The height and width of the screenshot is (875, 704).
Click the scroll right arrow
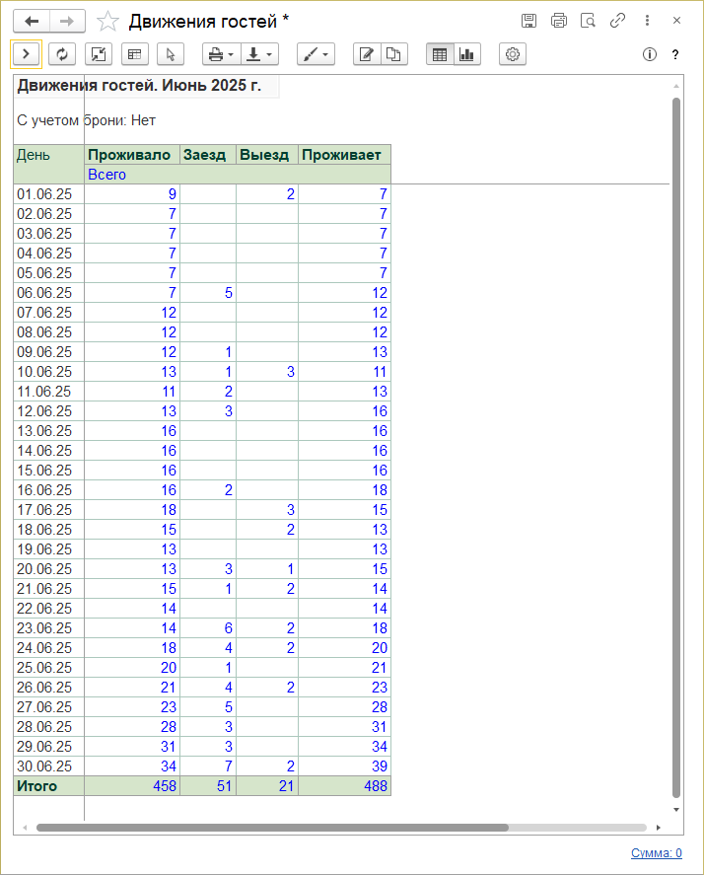click(659, 828)
